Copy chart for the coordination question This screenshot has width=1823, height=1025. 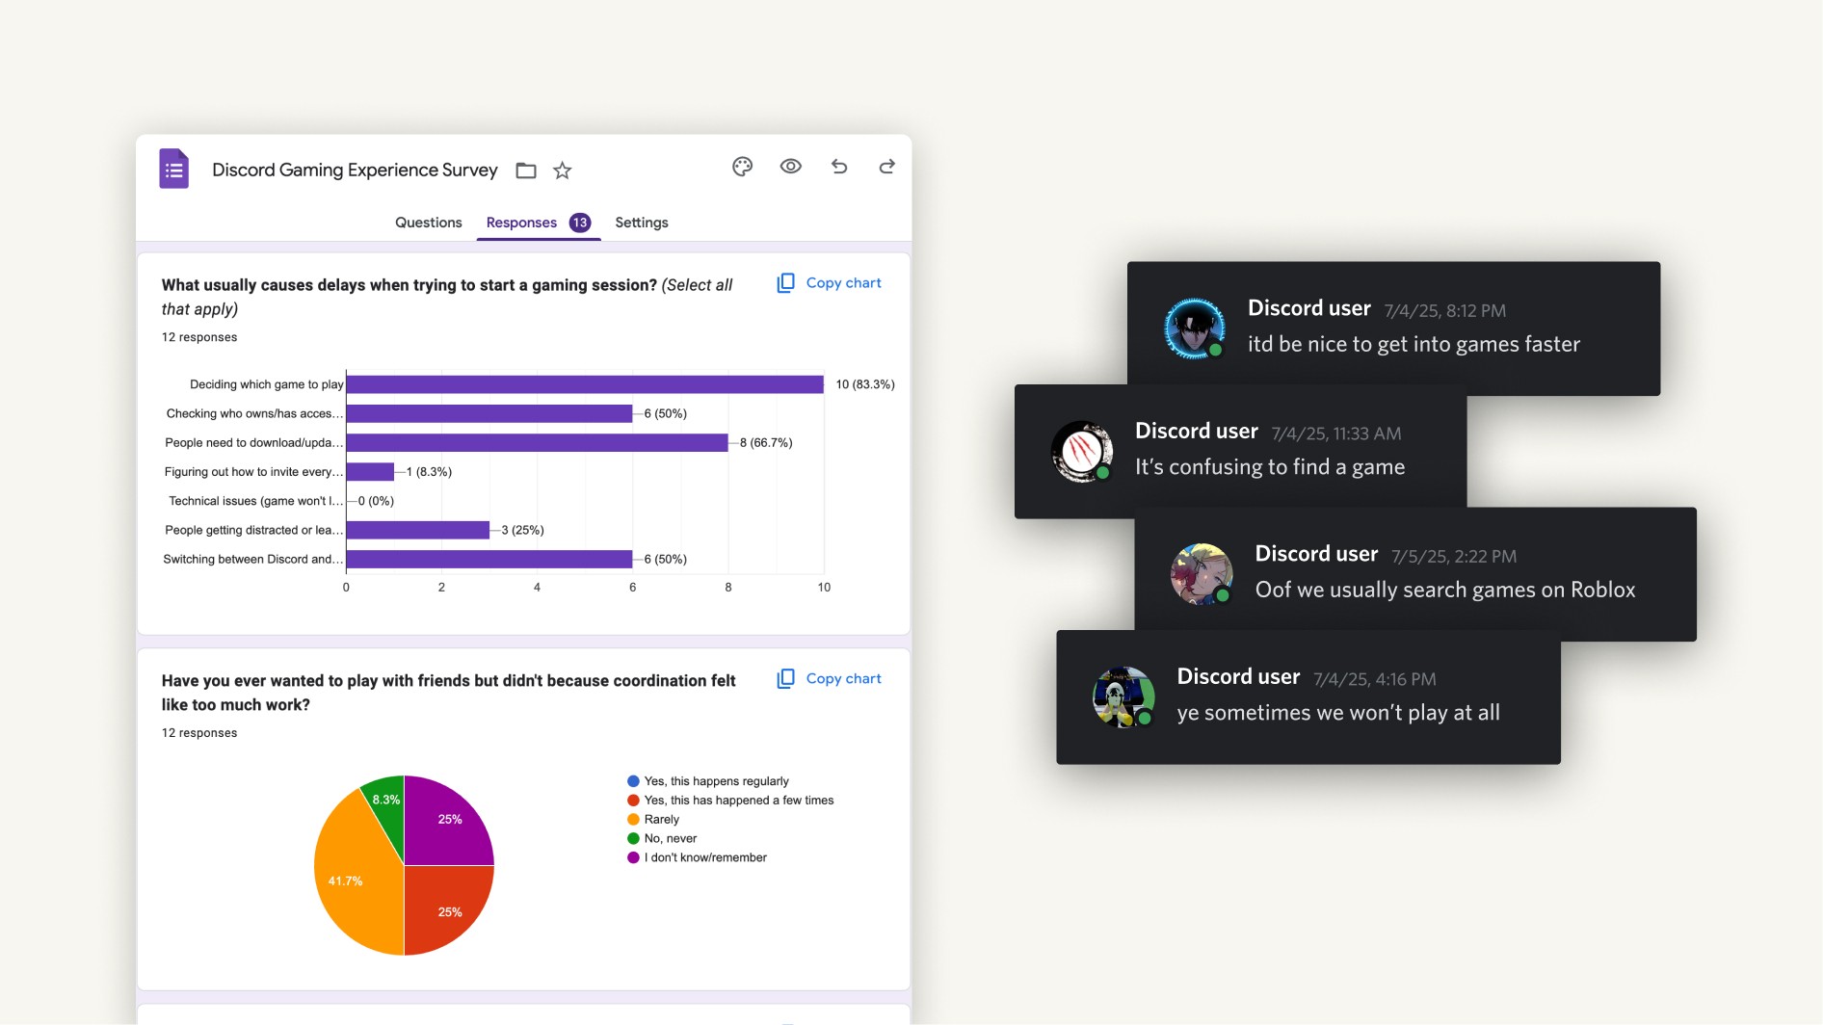pyautogui.click(x=830, y=679)
